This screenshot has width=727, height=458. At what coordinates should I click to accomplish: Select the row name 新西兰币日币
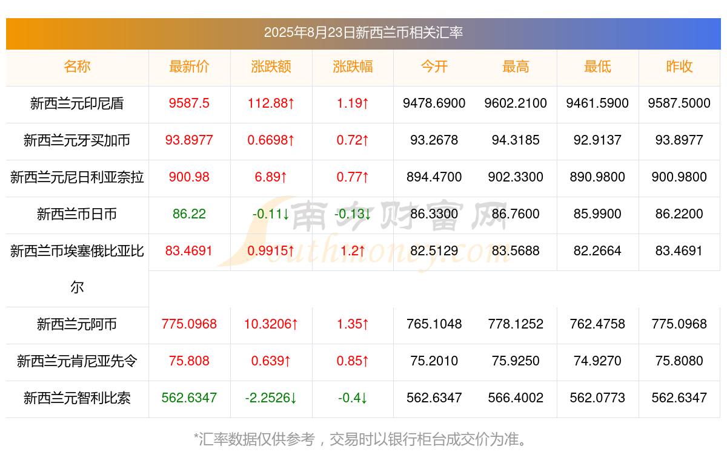[77, 214]
